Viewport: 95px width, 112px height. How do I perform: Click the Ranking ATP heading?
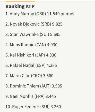[20, 6]
